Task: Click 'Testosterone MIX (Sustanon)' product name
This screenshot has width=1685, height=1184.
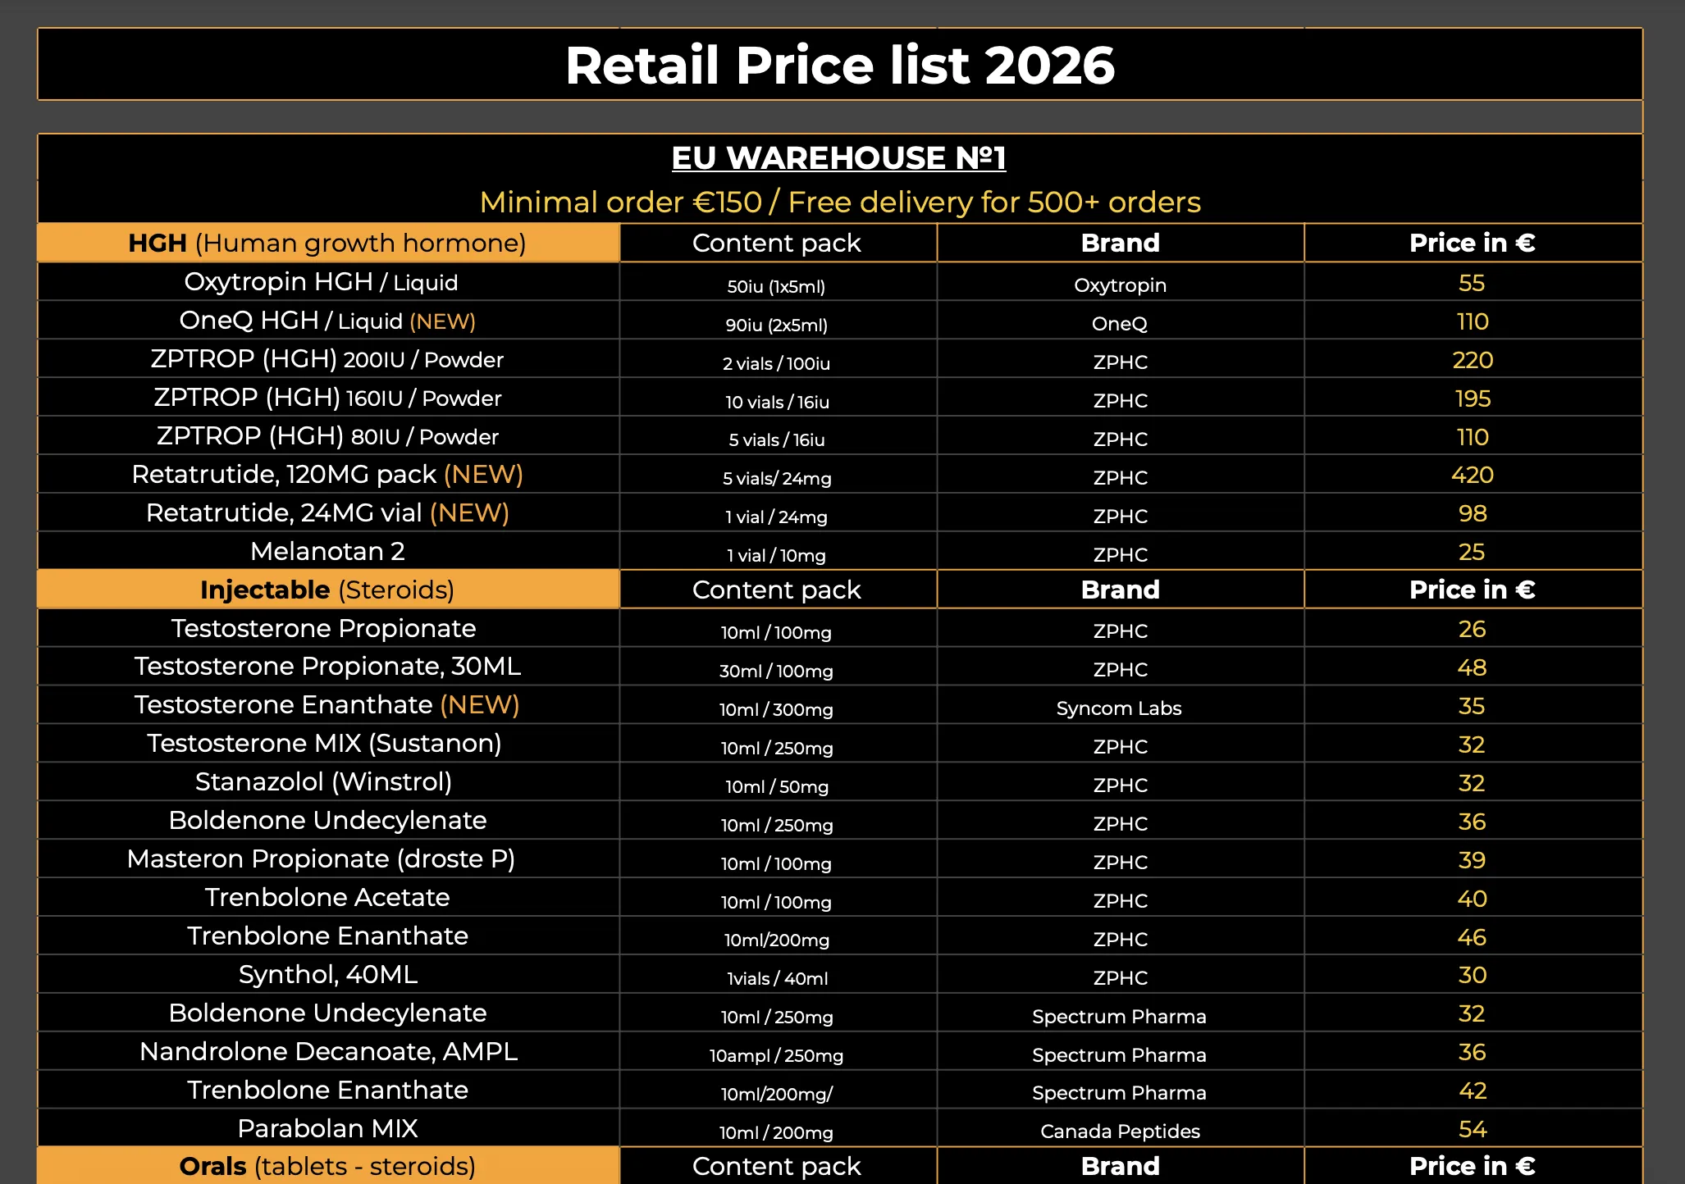Action: click(324, 743)
